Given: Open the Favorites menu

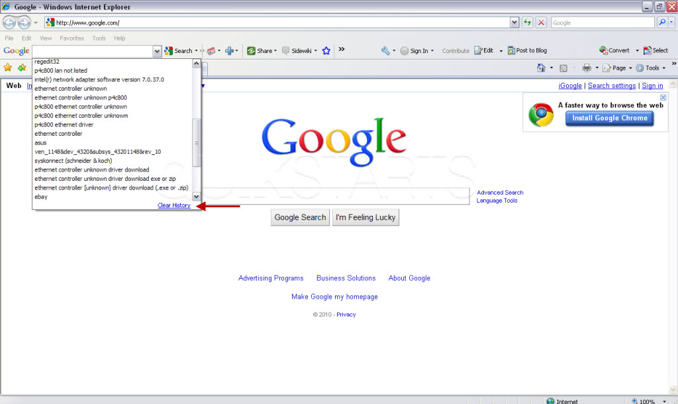Looking at the screenshot, I should [x=72, y=38].
